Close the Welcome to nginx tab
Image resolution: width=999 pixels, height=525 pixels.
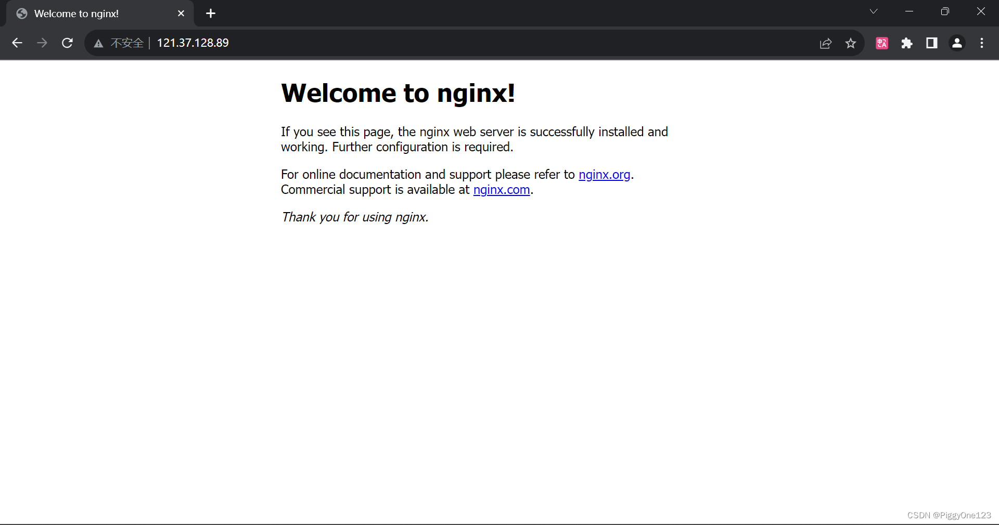click(x=181, y=14)
